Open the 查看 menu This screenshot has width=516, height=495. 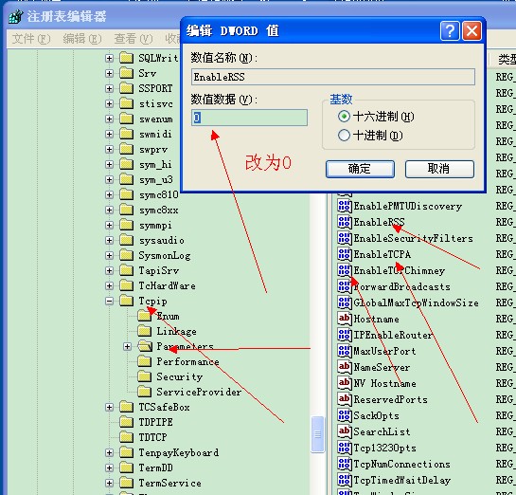(133, 39)
